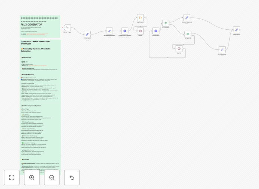This screenshot has width=259, height=189.
Task: Click the Has Failed? node label
Action: (x=188, y=39)
